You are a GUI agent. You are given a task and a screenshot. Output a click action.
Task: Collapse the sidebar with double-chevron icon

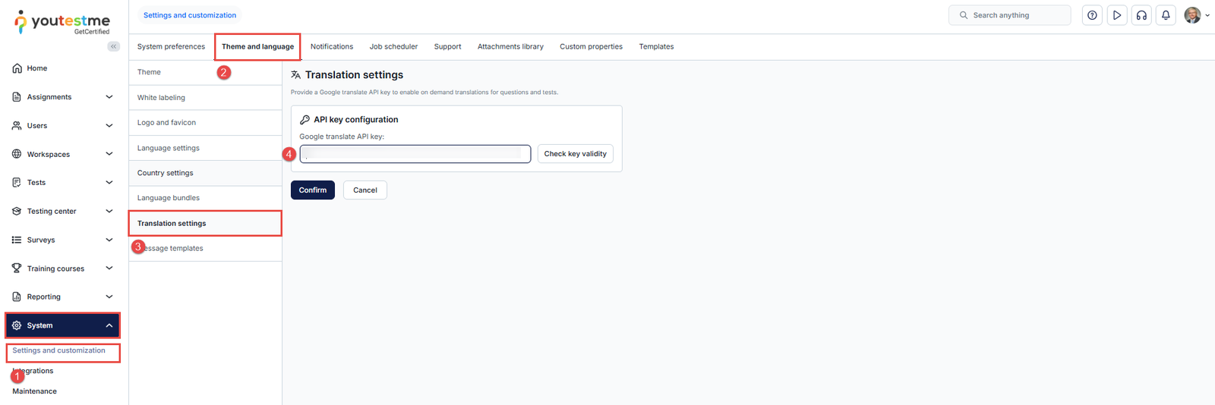(x=113, y=46)
